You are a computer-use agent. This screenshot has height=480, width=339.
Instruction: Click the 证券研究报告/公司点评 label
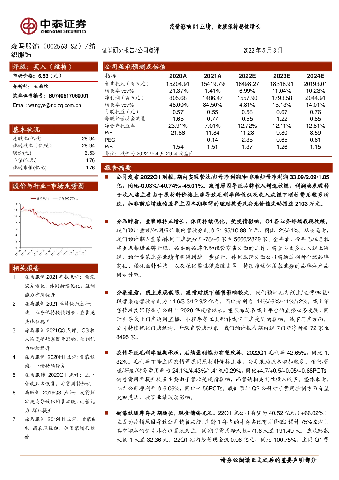[x=131, y=50]
